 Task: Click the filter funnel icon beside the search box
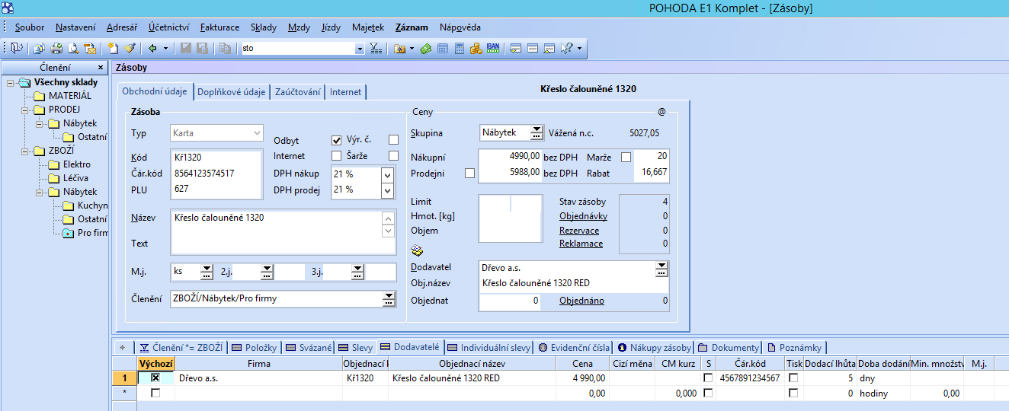tap(376, 48)
